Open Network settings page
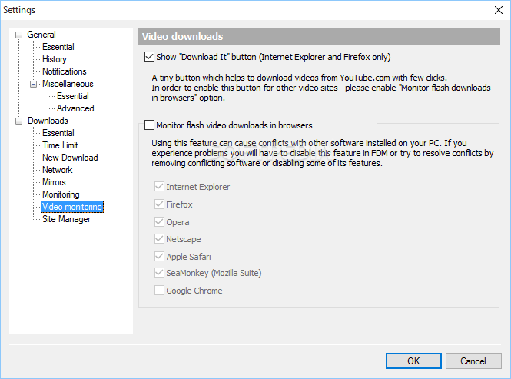Image resolution: width=511 pixels, height=379 pixels. tap(58, 170)
